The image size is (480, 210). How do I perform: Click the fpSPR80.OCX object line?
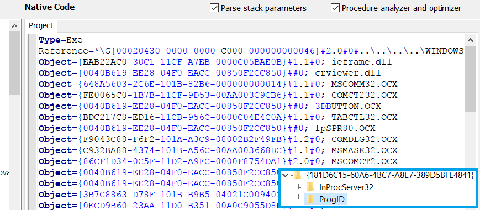coord(207,128)
